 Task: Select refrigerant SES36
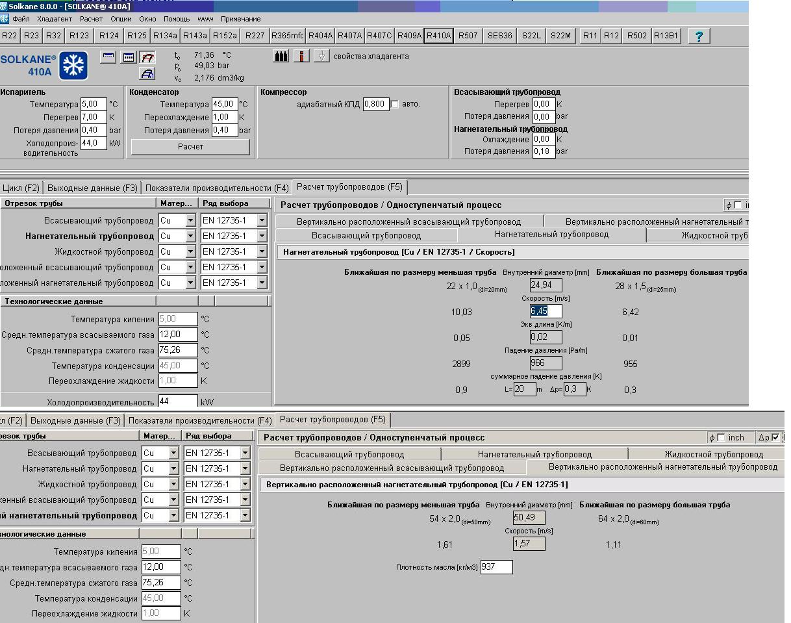pos(499,36)
